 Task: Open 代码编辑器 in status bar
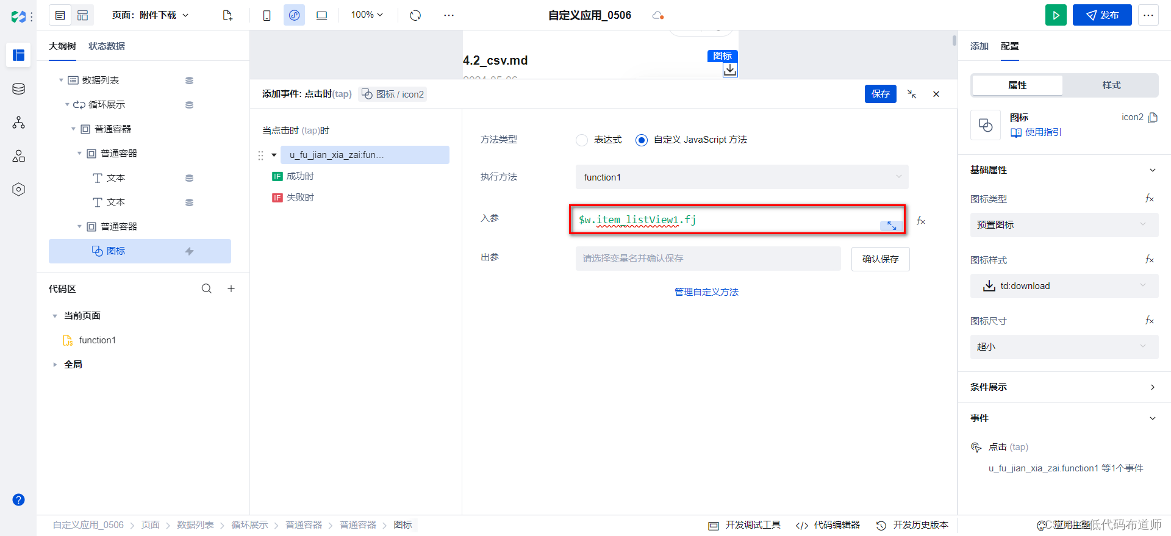(828, 525)
